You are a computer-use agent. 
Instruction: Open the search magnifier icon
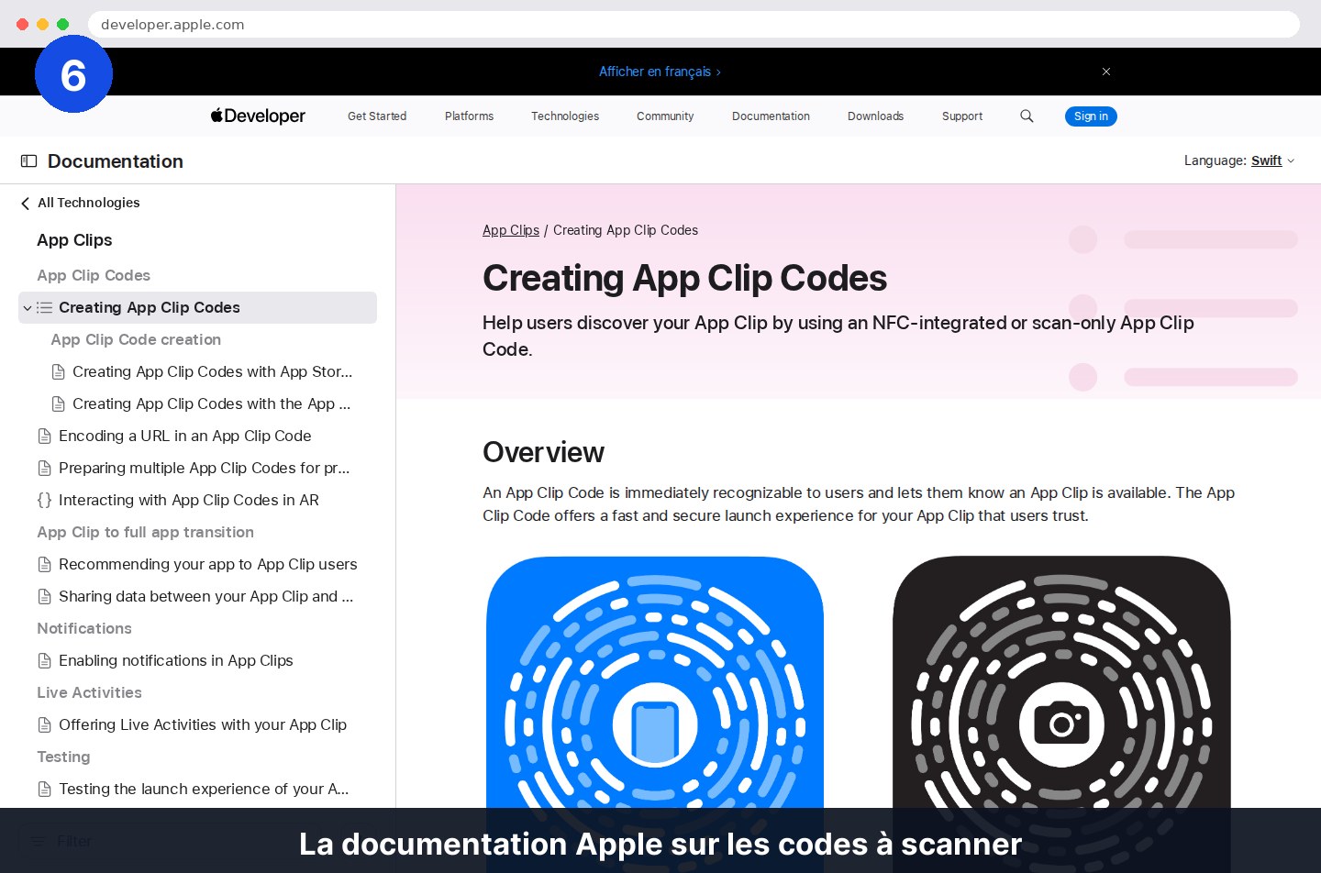click(x=1027, y=116)
